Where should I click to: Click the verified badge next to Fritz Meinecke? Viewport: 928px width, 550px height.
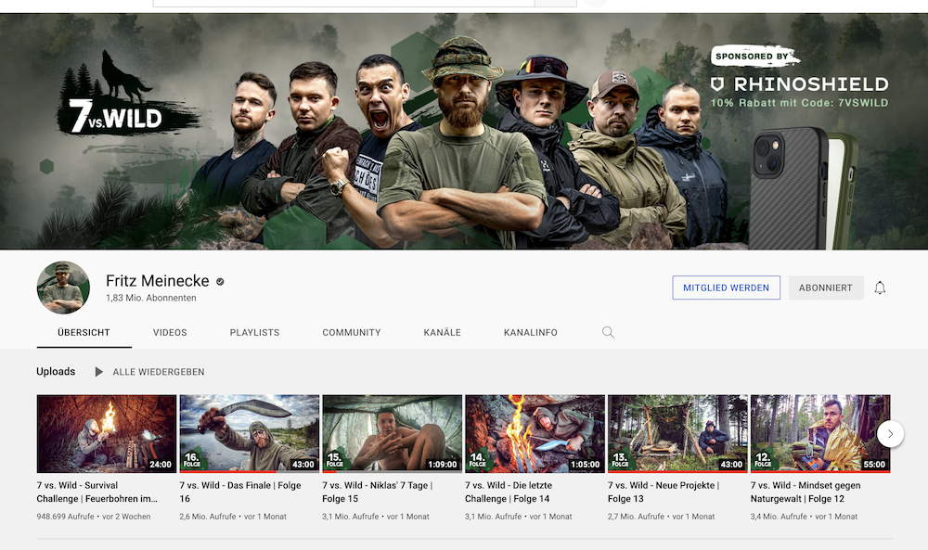click(220, 282)
